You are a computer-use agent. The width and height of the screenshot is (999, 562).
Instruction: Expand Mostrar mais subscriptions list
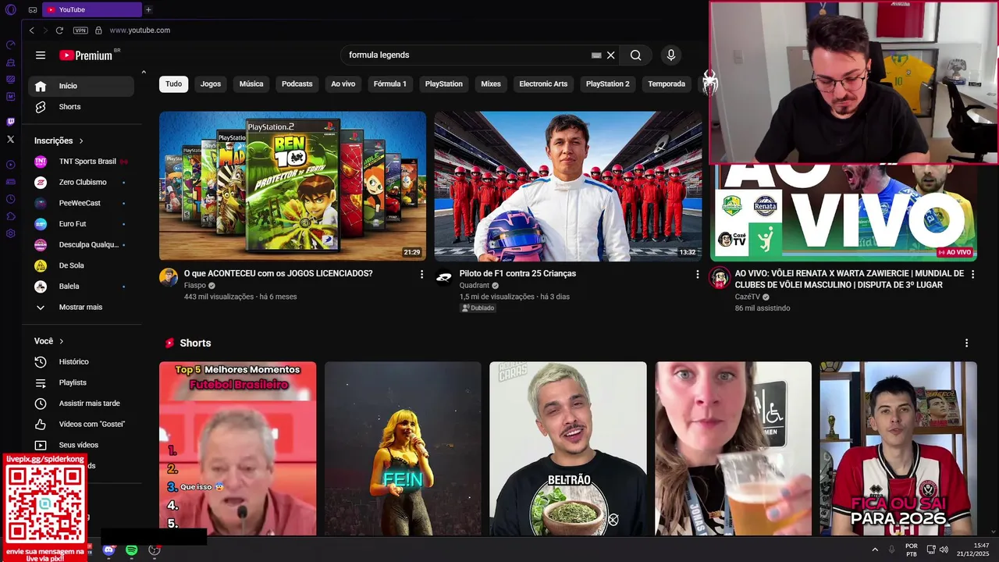81,307
